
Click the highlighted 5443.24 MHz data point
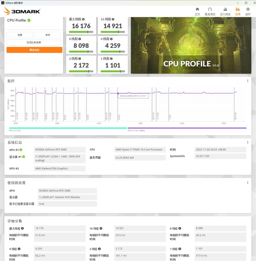pos(118,93)
